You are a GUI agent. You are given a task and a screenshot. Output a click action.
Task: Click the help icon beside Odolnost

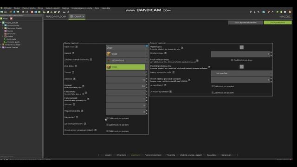coord(74,79)
